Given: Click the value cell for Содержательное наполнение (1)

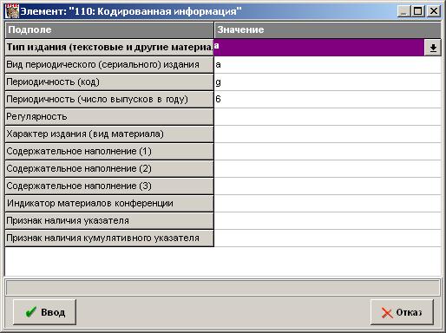Looking at the screenshot, I should (328, 152).
